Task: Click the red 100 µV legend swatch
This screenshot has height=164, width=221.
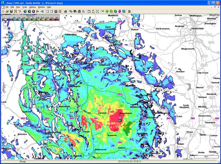Action: [x=57, y=20]
